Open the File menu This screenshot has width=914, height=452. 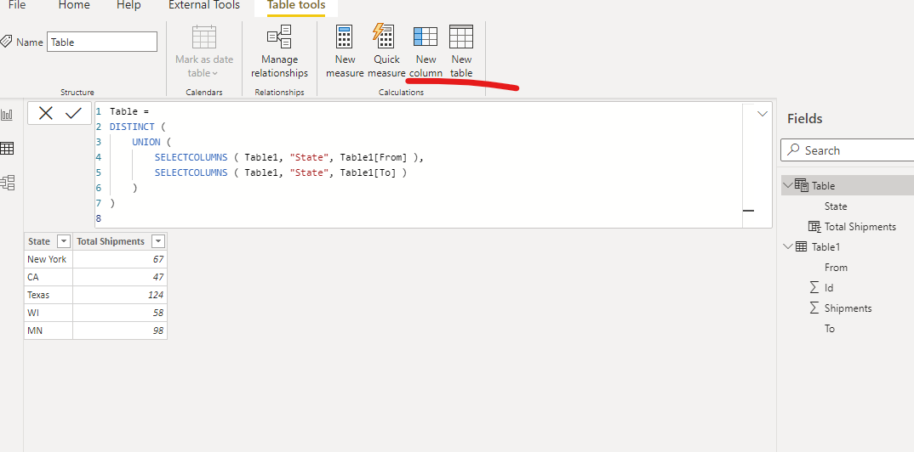click(x=17, y=5)
